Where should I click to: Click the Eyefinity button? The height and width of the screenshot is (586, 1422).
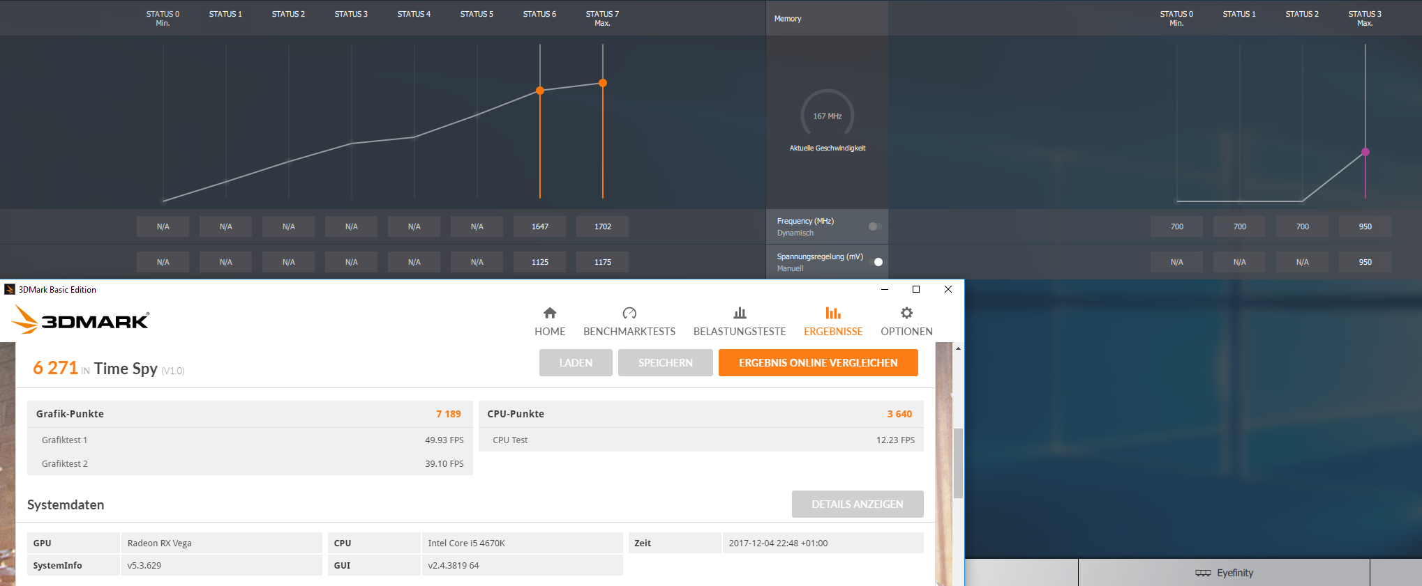pyautogui.click(x=1224, y=573)
